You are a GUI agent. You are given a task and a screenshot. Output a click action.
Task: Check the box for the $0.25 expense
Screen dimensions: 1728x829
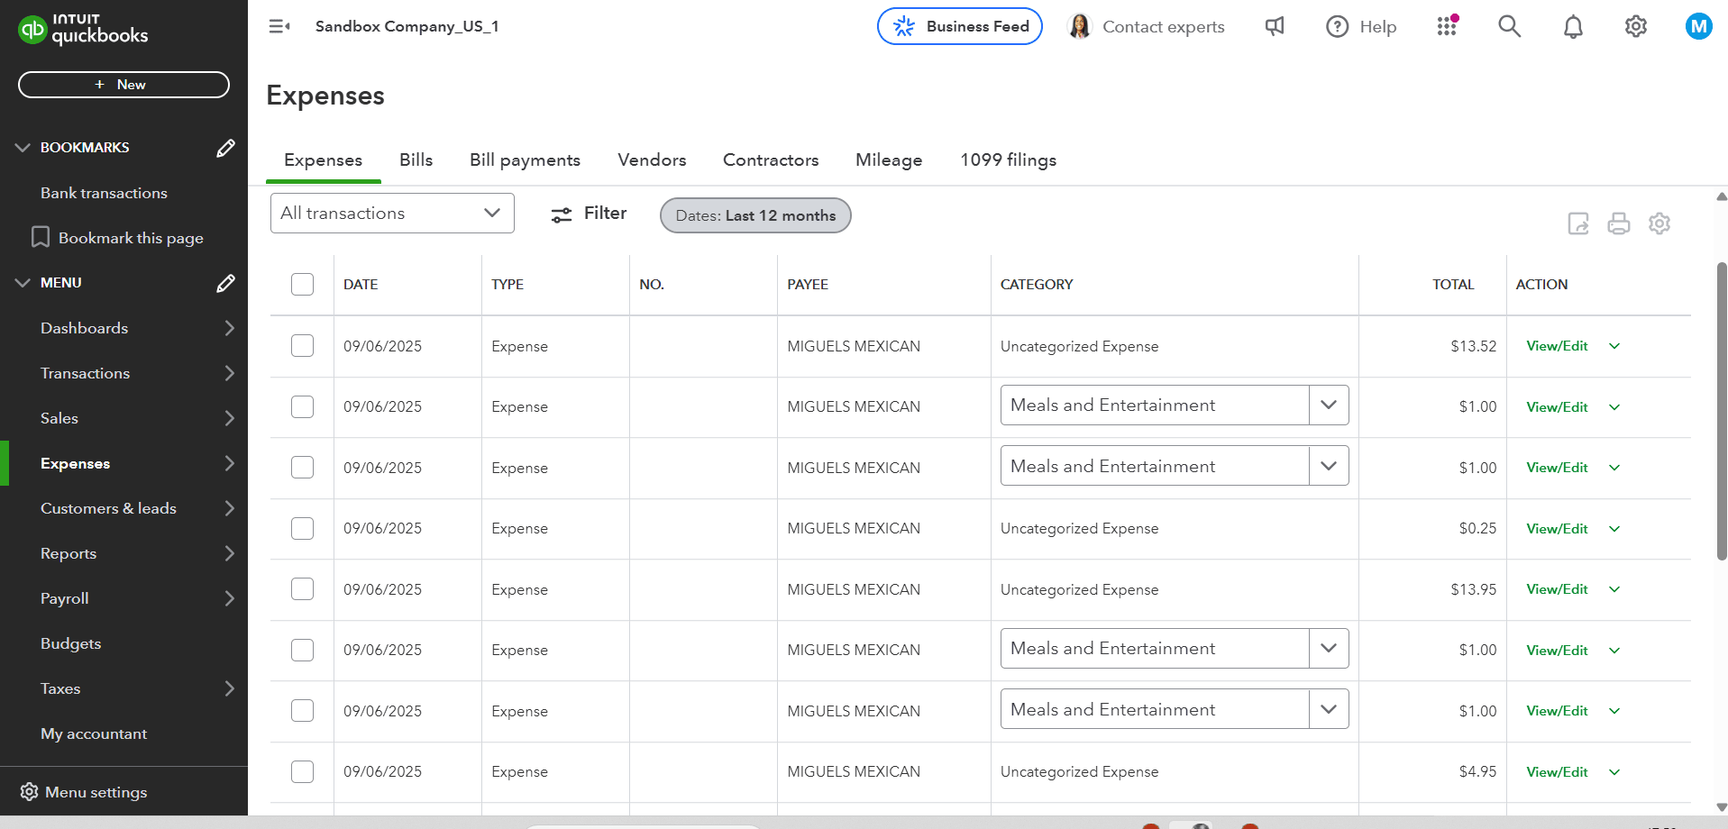(x=303, y=528)
